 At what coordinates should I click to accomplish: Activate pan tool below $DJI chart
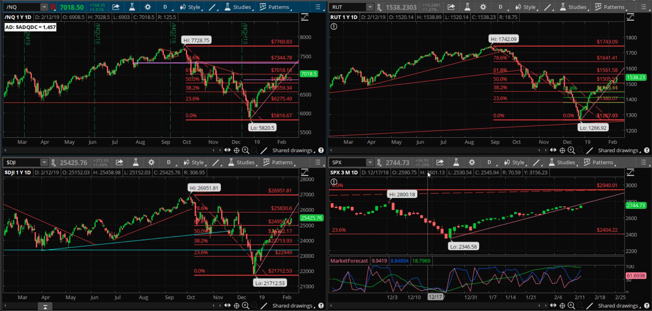pyautogui.click(x=227, y=306)
